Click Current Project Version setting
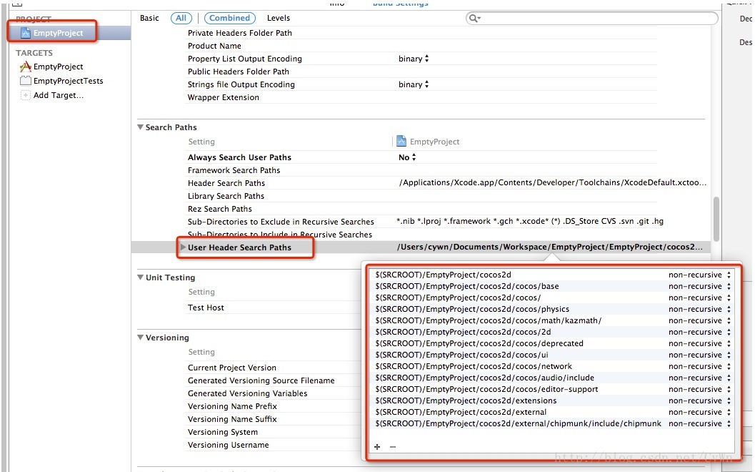This screenshot has height=472, width=755. pyautogui.click(x=232, y=368)
